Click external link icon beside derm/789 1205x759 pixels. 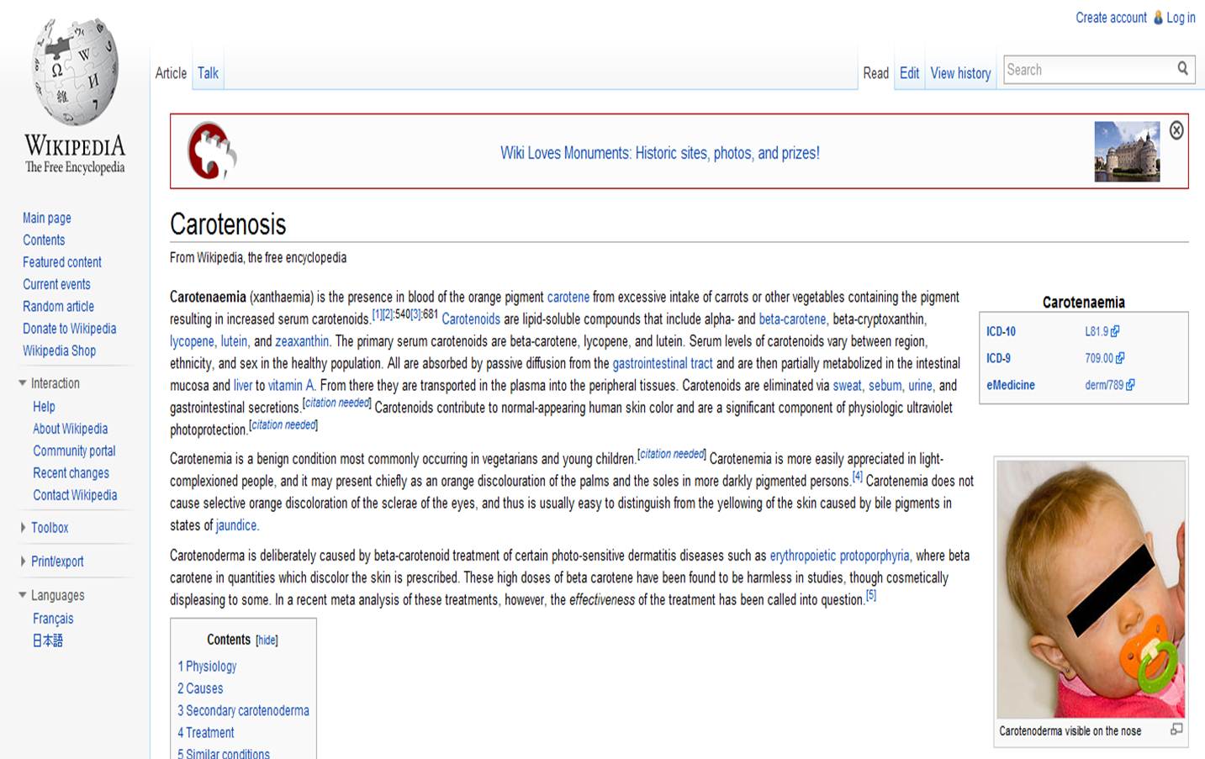1130,385
